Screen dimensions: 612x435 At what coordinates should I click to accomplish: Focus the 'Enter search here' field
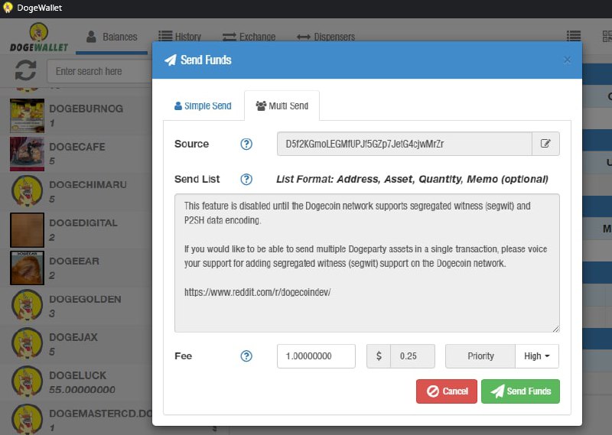pos(99,71)
